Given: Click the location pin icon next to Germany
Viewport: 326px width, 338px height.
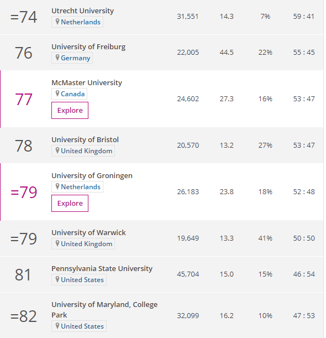Looking at the screenshot, I should [x=57, y=58].
